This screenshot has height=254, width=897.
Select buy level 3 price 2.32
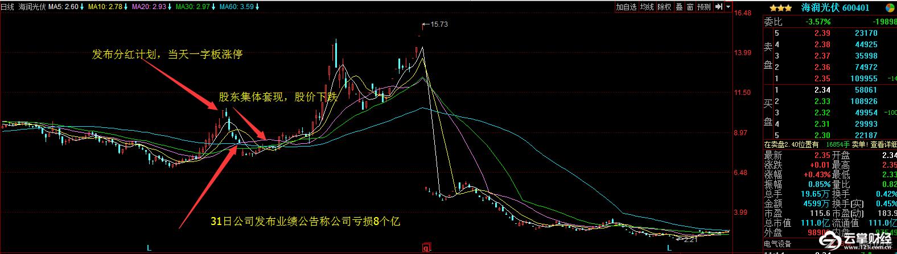822,113
